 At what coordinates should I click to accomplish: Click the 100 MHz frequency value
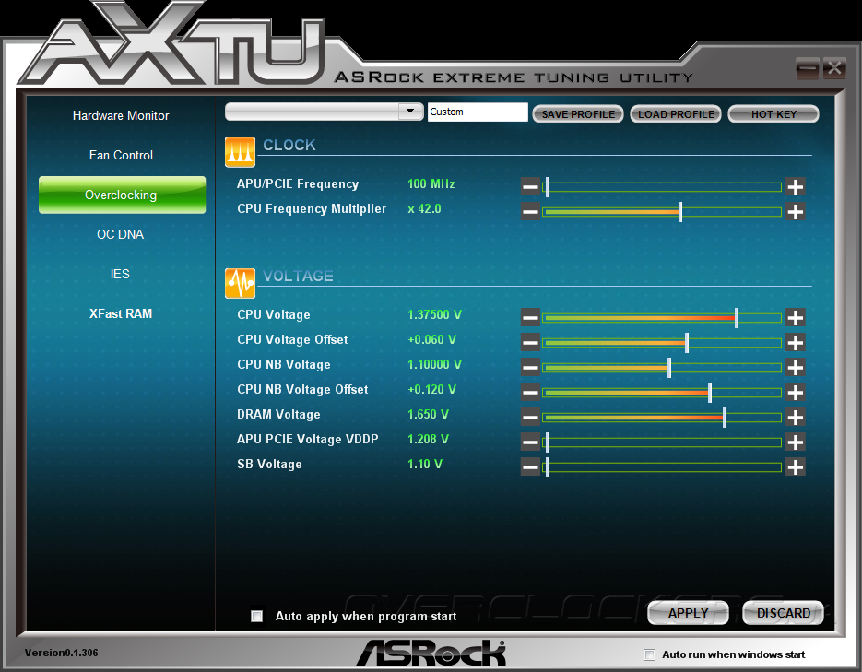[x=431, y=184]
